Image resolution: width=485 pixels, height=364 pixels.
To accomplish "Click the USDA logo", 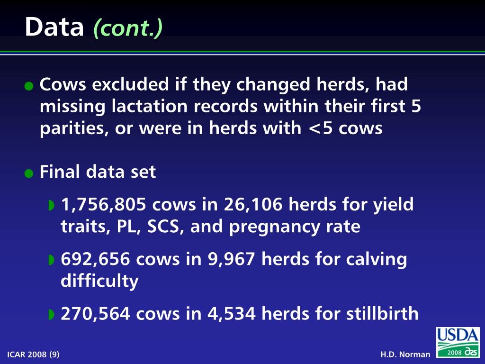I will click(x=458, y=342).
